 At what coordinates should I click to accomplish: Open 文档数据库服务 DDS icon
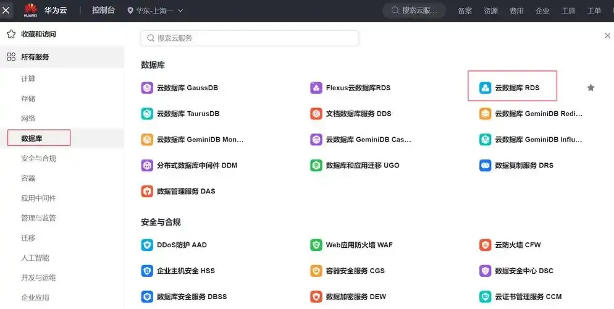click(x=316, y=114)
